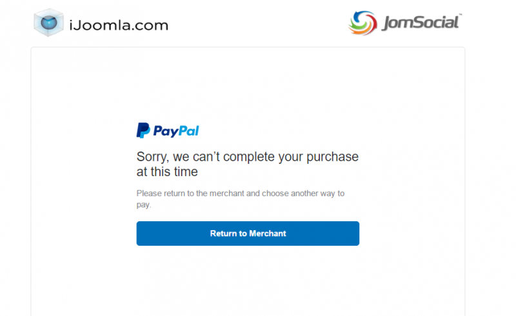
Task: Click the iJoomla blue cube logo icon
Action: coord(49,23)
